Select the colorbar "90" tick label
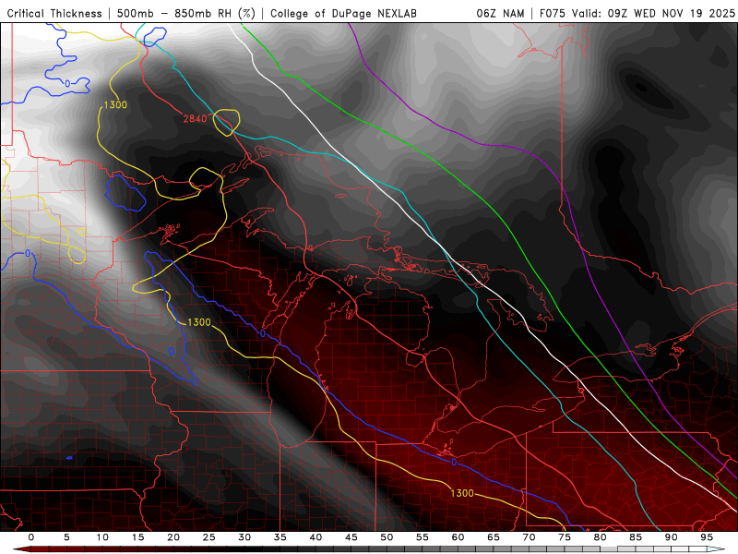 [x=671, y=537]
